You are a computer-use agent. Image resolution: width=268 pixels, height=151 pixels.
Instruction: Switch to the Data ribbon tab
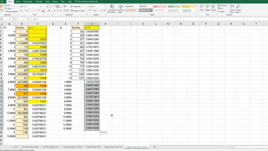tap(47, 1)
